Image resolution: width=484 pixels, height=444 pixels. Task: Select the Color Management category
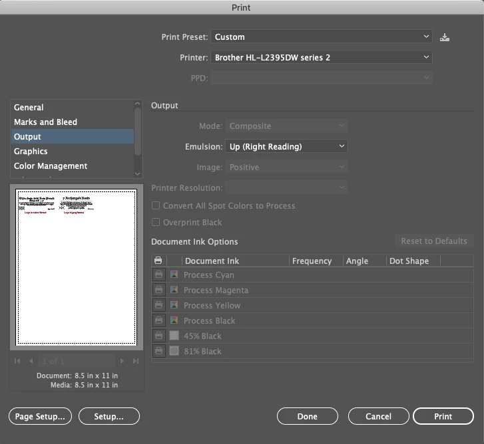pos(73,166)
